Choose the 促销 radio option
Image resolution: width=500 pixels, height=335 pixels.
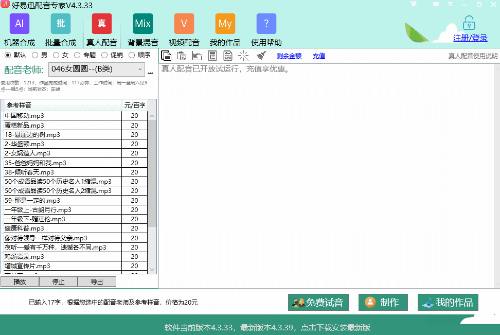104,55
